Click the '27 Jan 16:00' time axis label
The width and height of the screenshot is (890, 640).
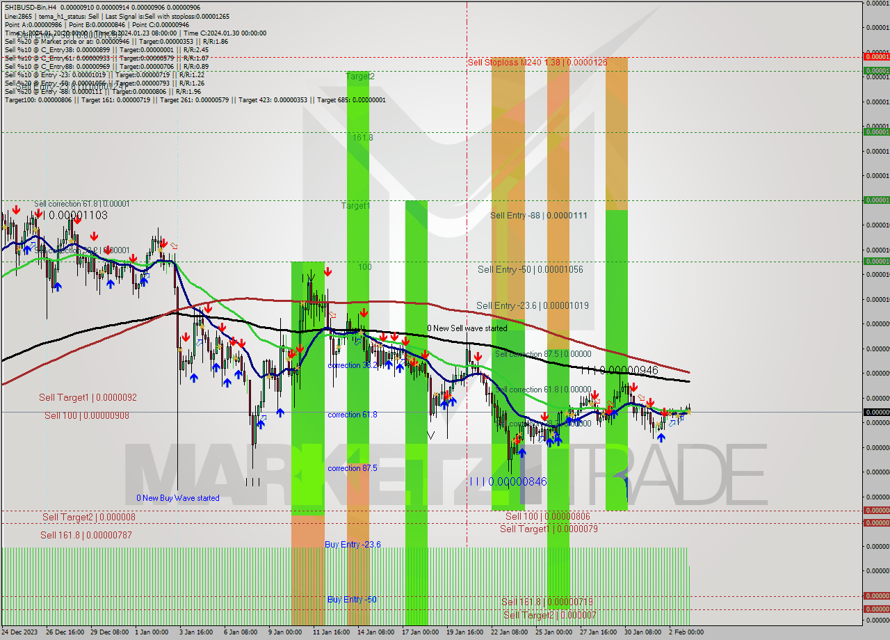(598, 632)
